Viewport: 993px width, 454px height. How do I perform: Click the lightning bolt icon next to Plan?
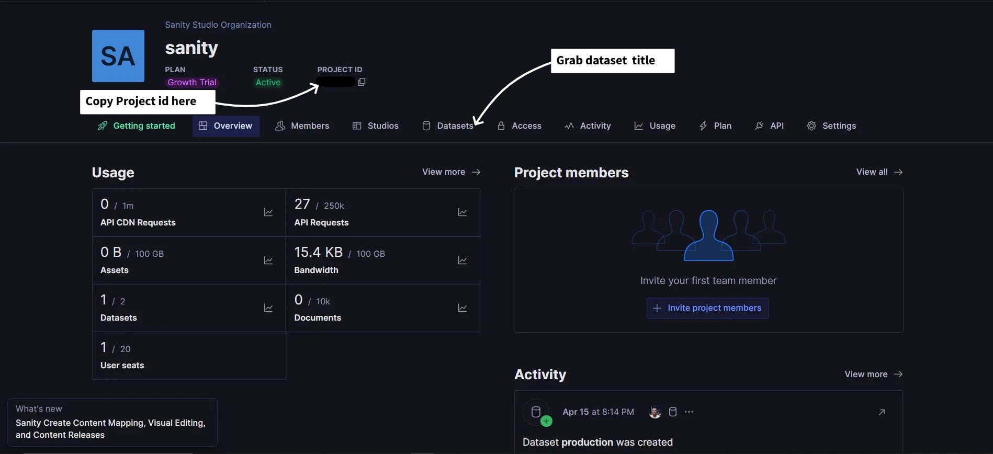pyautogui.click(x=703, y=126)
